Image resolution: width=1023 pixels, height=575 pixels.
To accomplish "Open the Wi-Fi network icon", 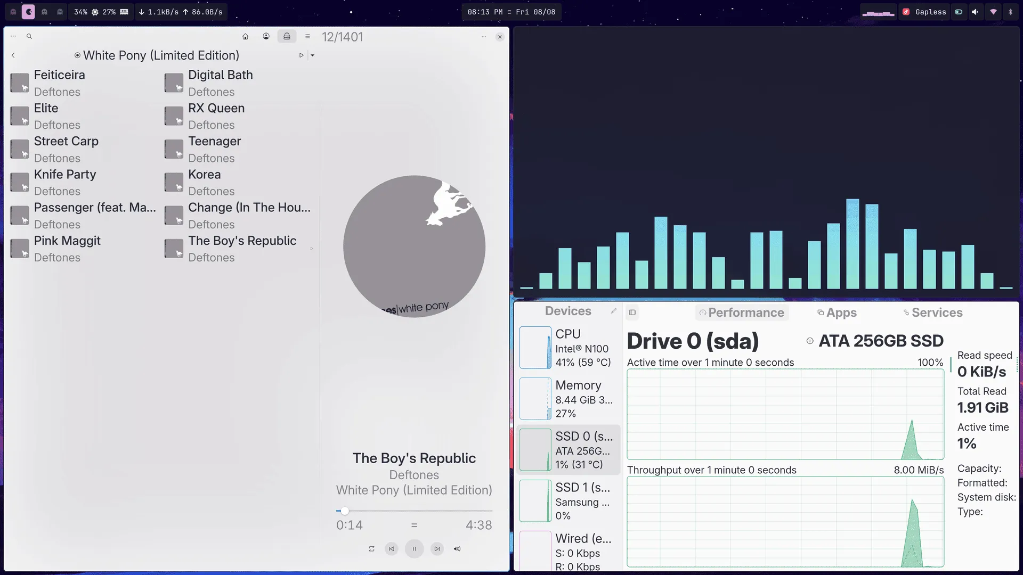I will pyautogui.click(x=993, y=12).
